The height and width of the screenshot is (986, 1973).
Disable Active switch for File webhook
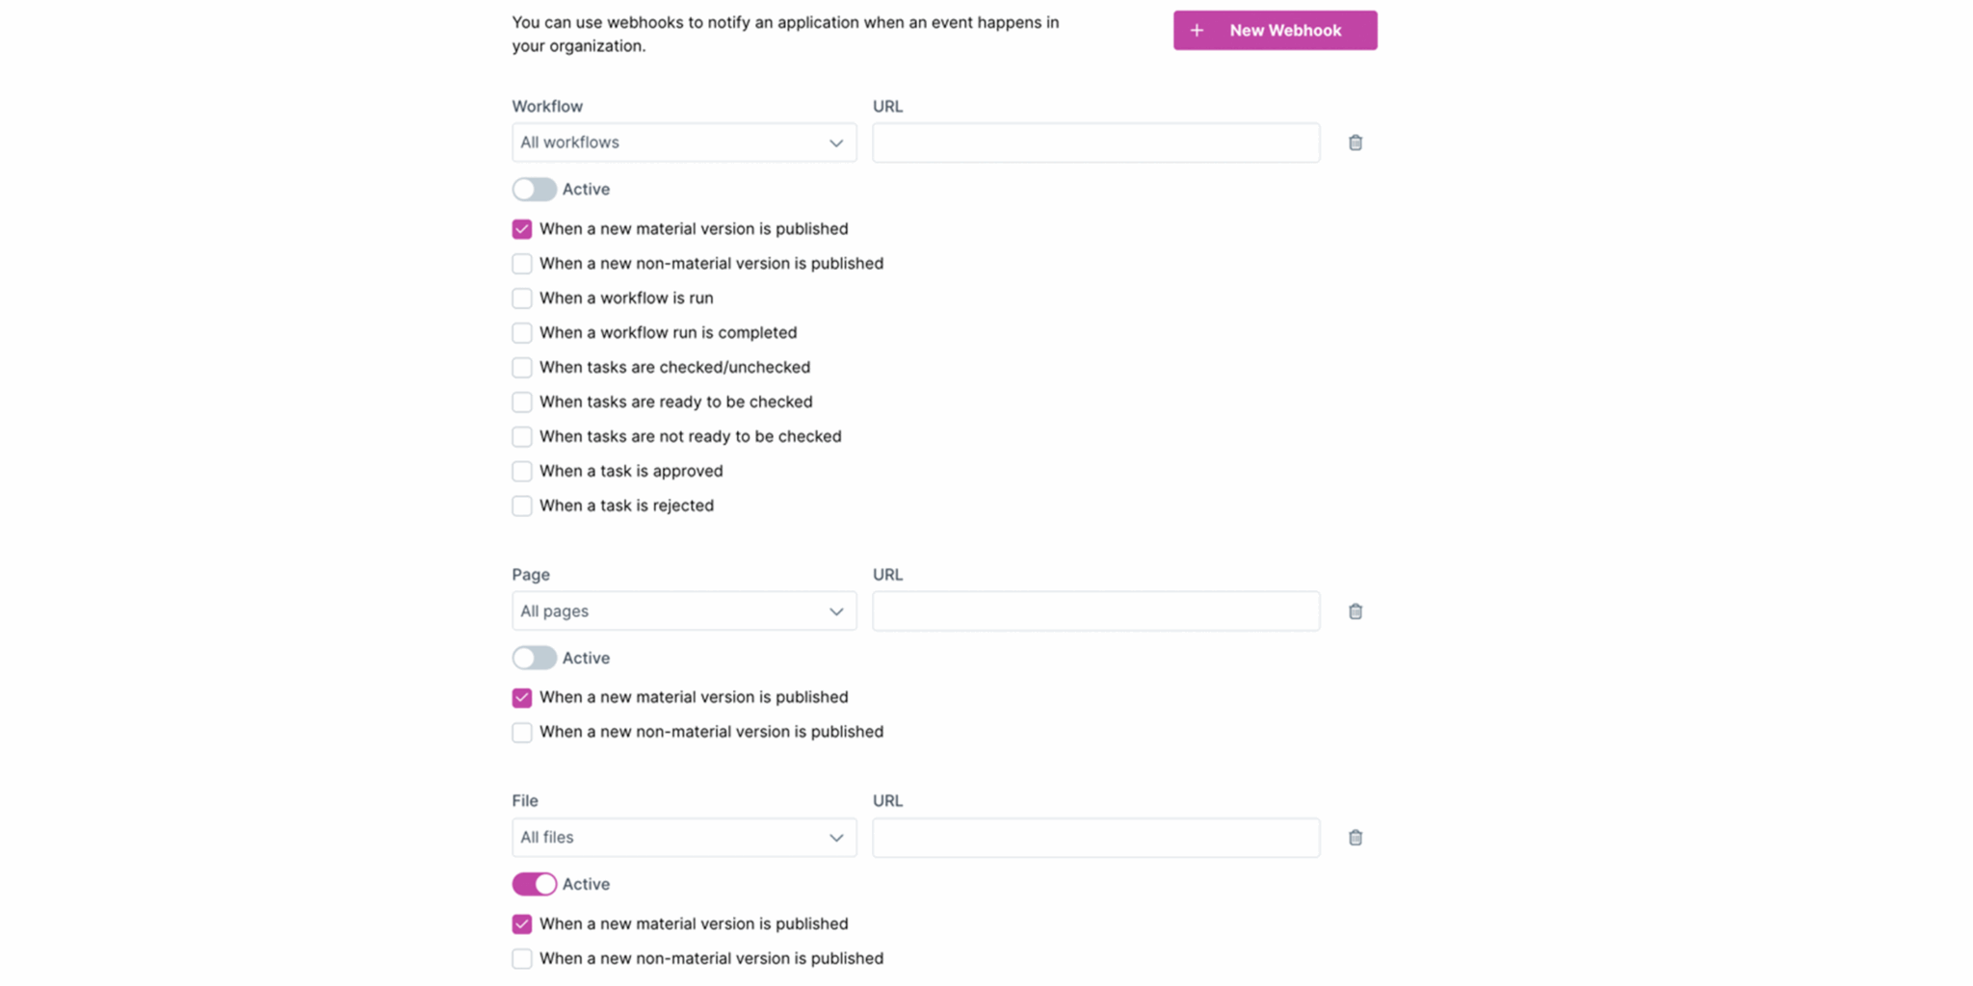pos(534,884)
